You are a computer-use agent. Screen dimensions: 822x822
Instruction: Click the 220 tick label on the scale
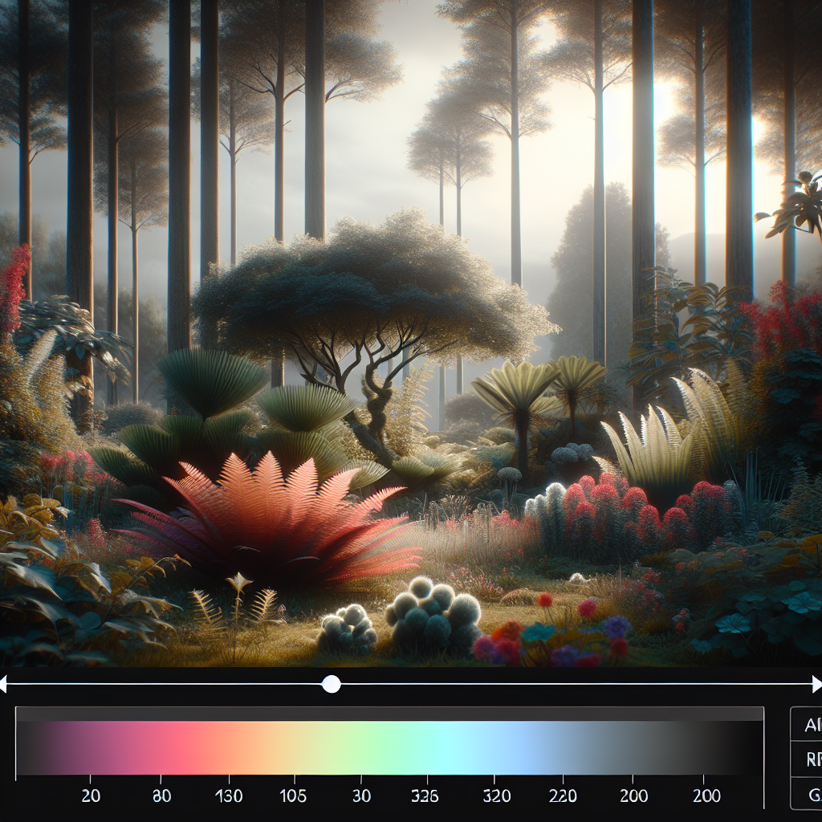click(563, 796)
